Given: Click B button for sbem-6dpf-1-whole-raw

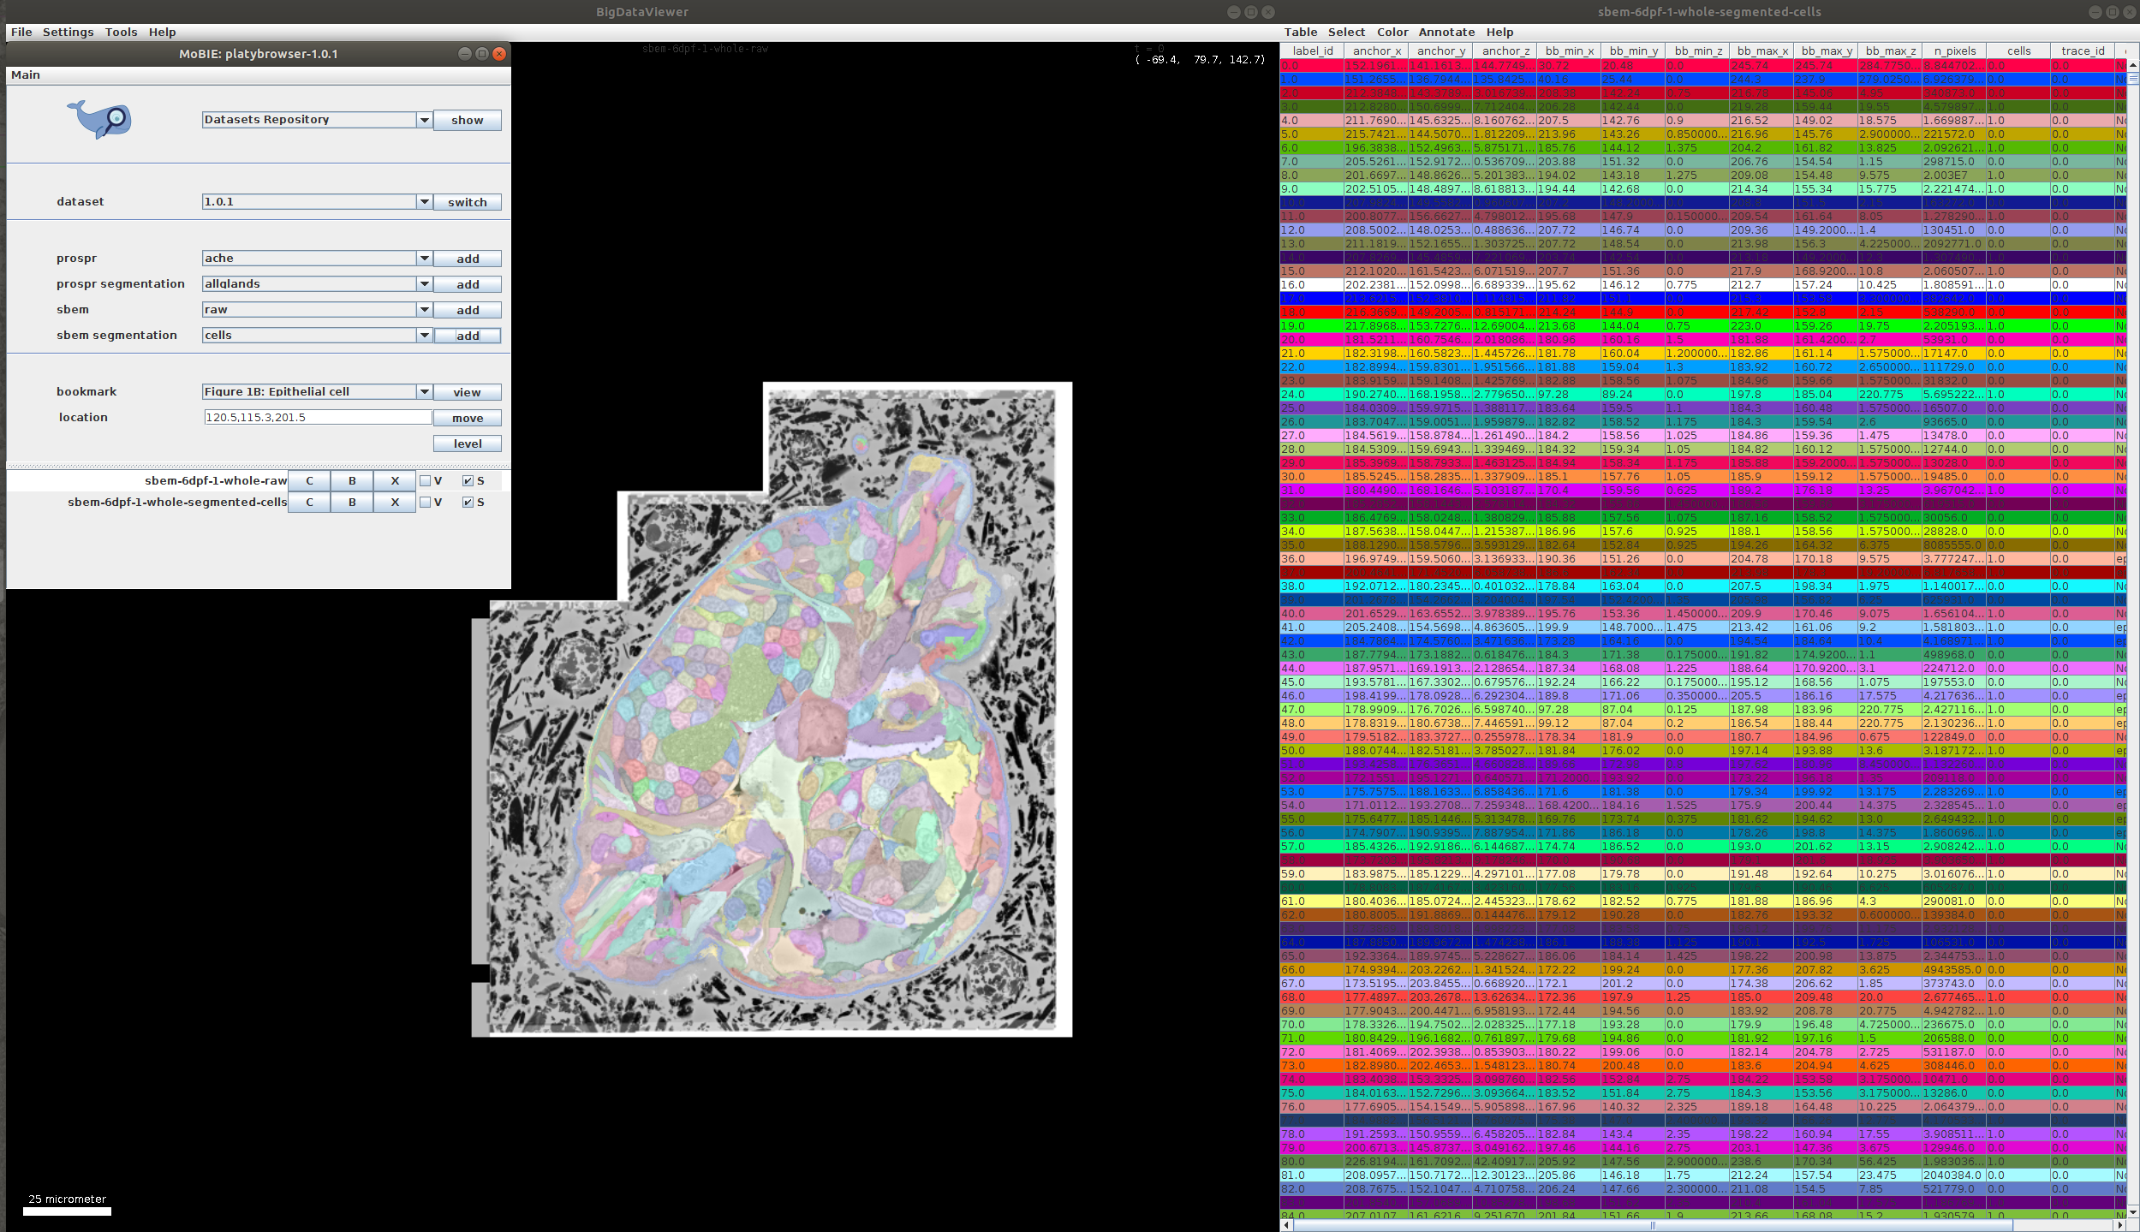Looking at the screenshot, I should pos(352,481).
